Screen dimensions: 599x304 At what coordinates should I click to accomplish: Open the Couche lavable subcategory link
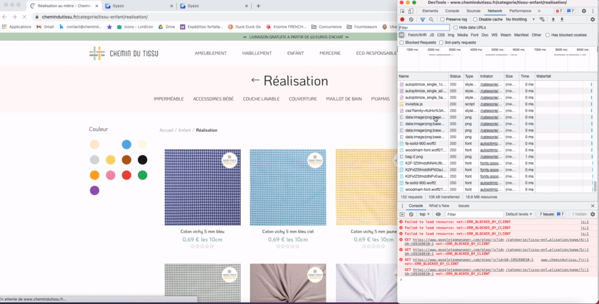(x=261, y=99)
